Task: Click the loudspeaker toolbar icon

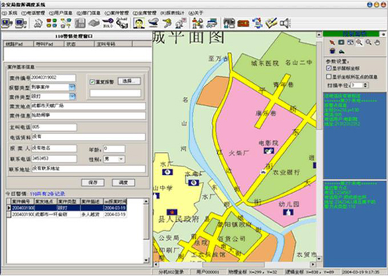Action: click(x=285, y=23)
